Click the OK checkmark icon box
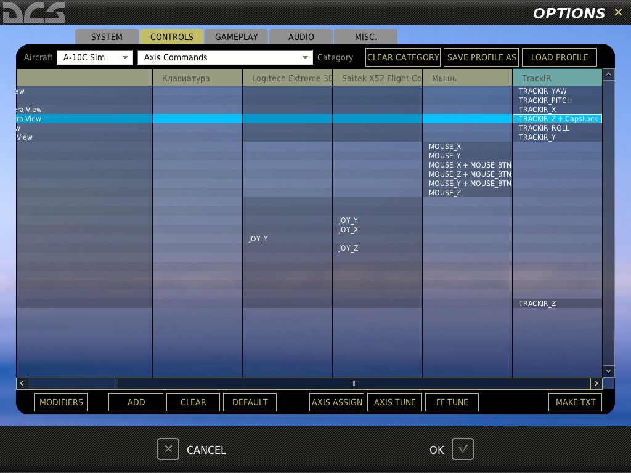Screen dimensions: 631x473 point(462,449)
